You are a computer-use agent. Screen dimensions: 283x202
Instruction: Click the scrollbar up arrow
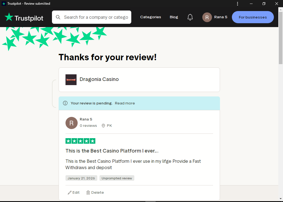[281, 9]
